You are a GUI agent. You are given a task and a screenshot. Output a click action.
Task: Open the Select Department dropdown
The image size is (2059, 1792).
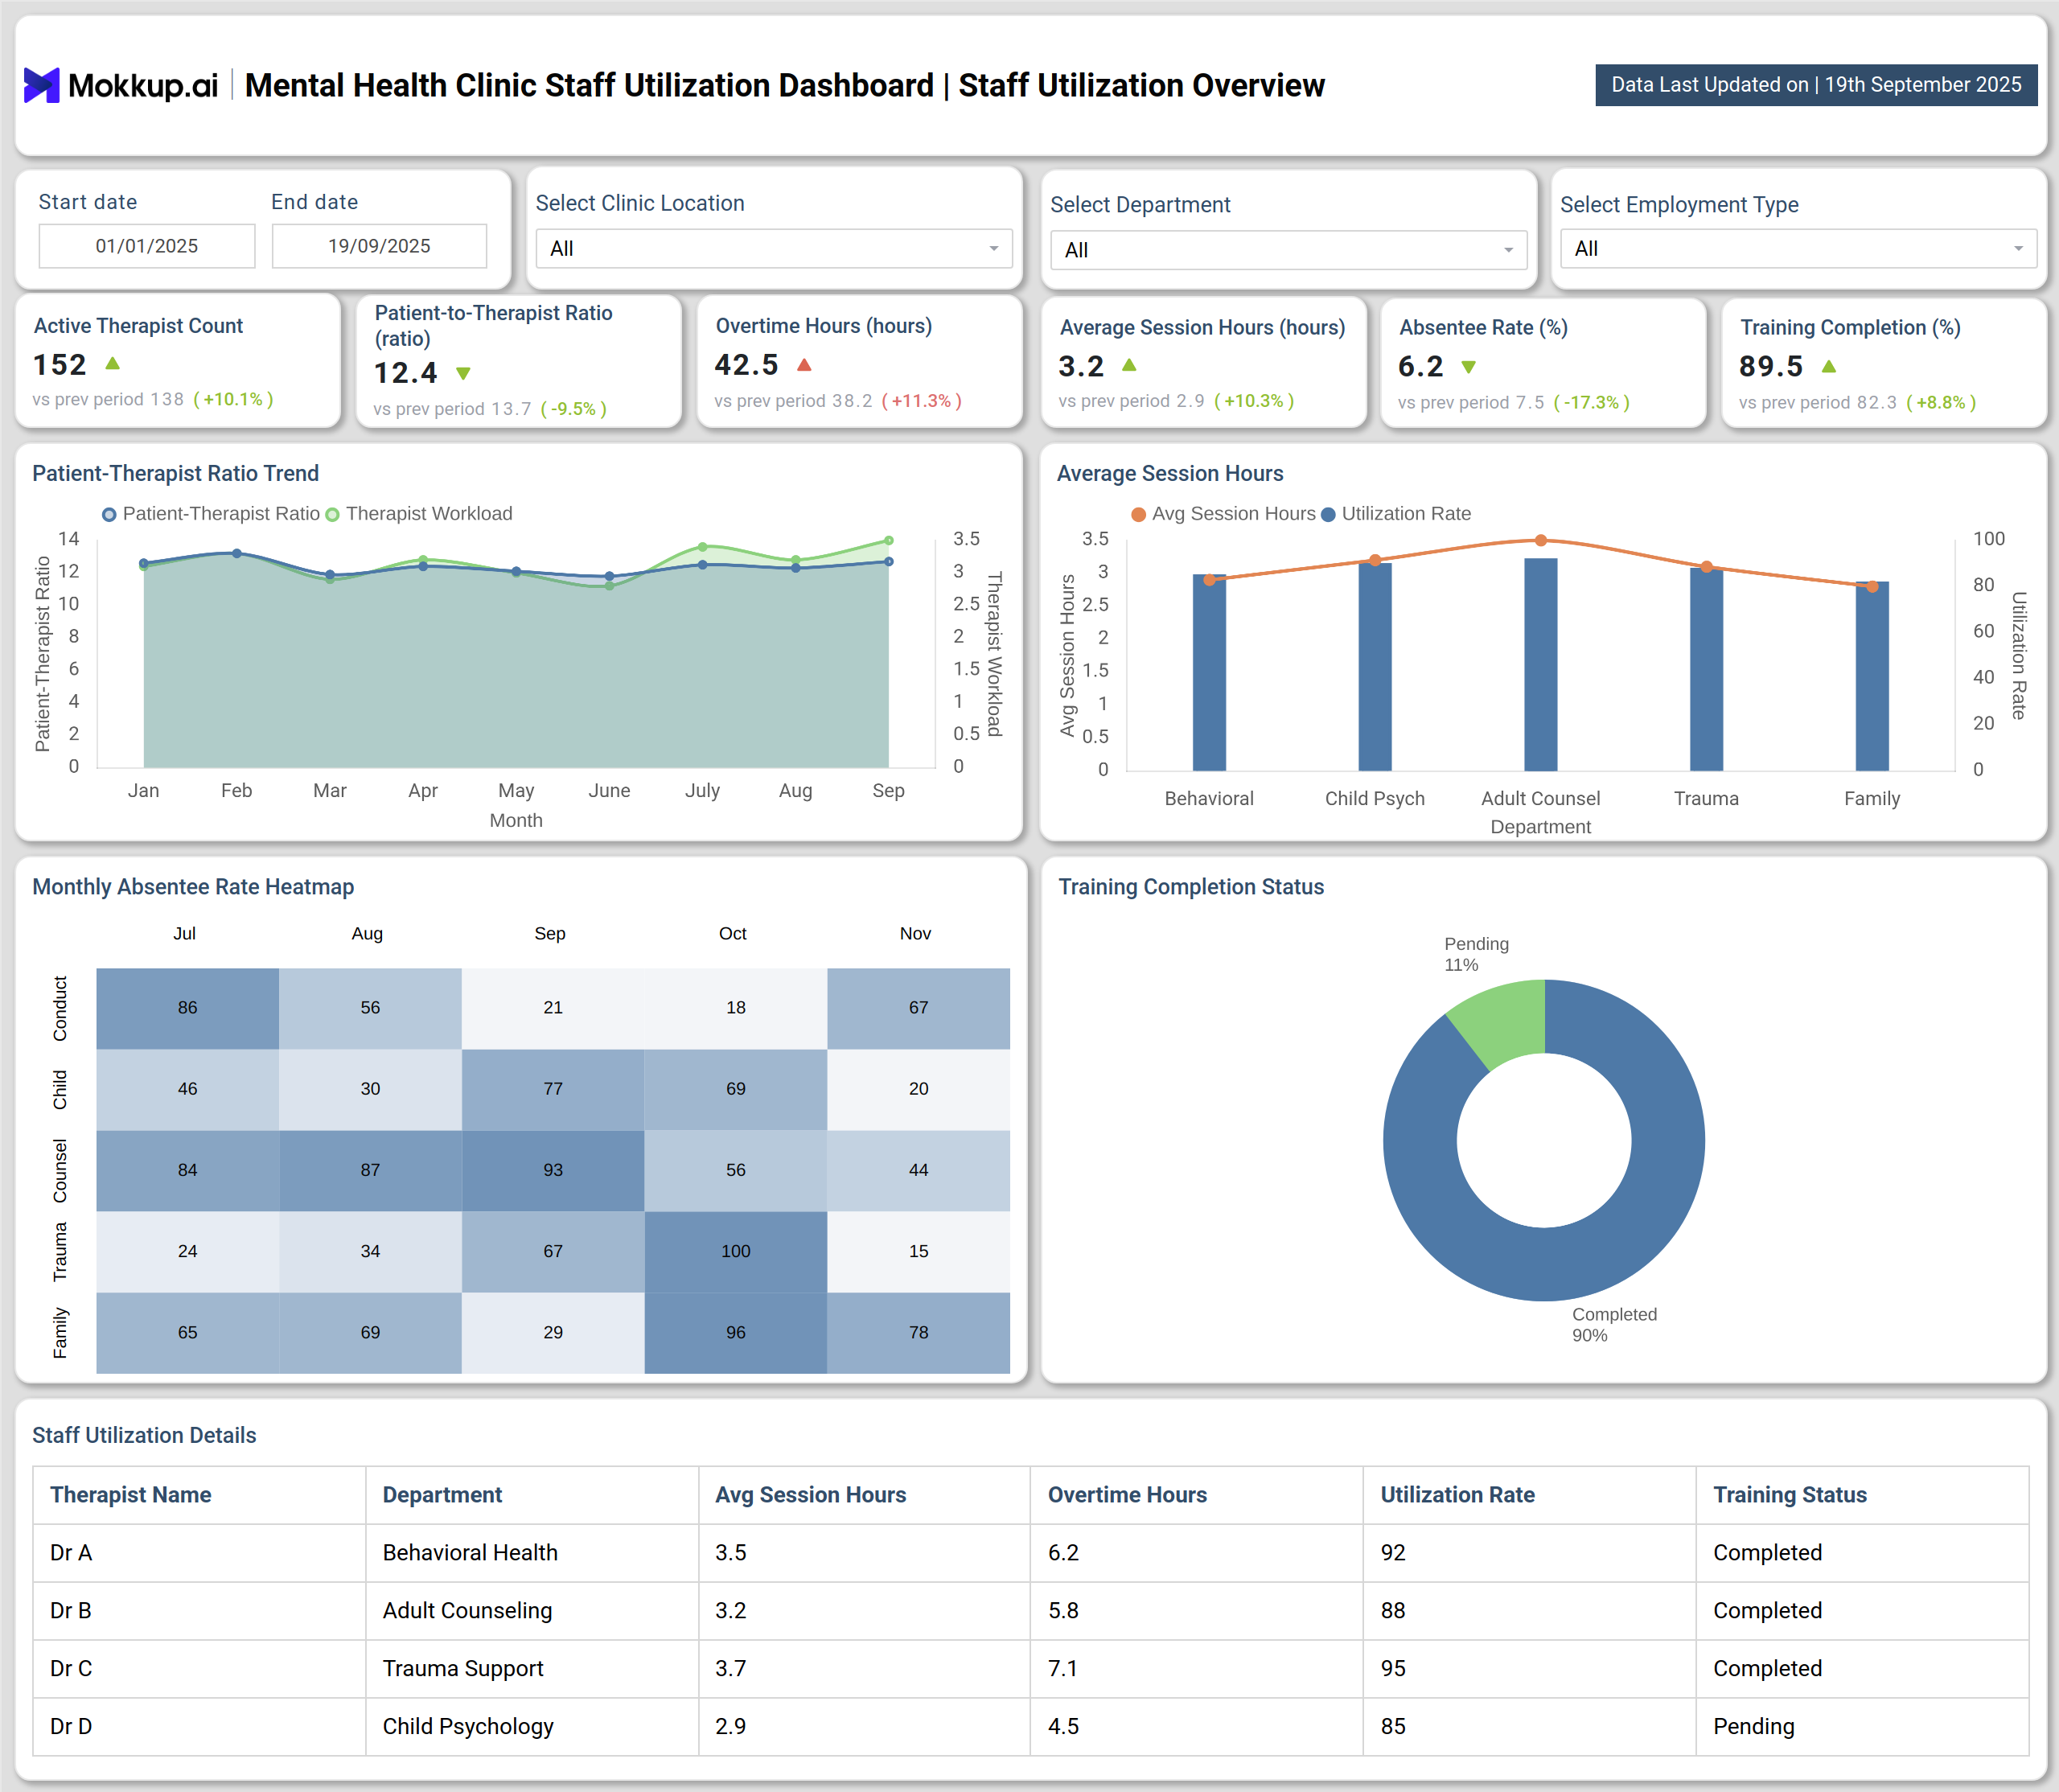tap(1288, 250)
